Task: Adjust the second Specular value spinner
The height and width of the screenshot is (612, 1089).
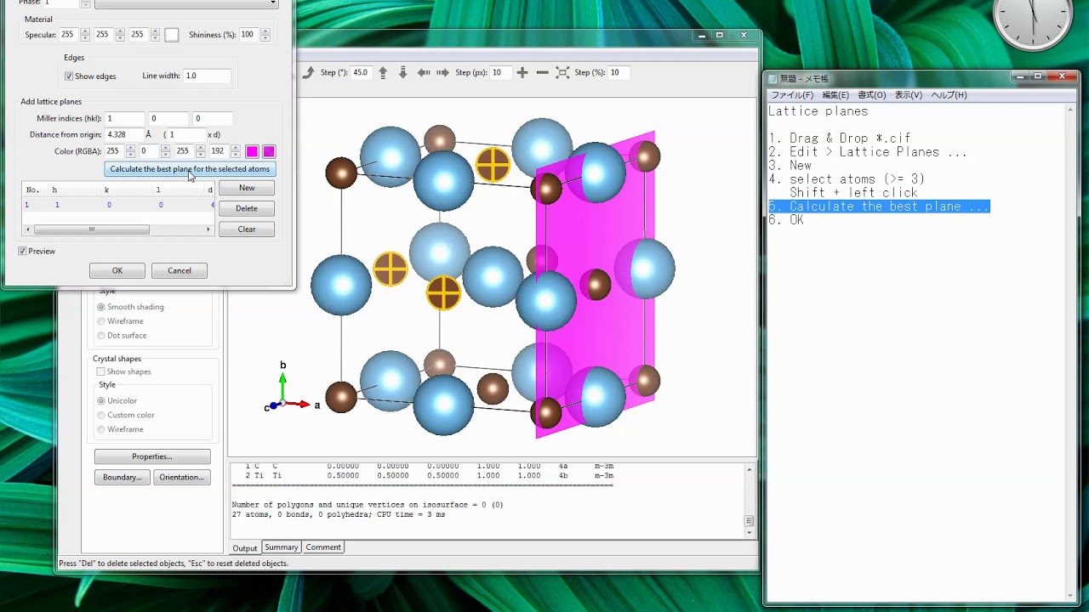Action: click(x=119, y=35)
